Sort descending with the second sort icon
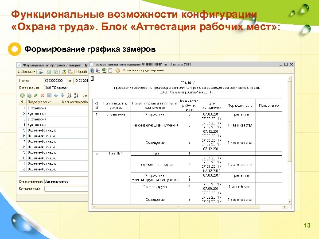The height and width of the screenshot is (239, 319). click(x=76, y=95)
